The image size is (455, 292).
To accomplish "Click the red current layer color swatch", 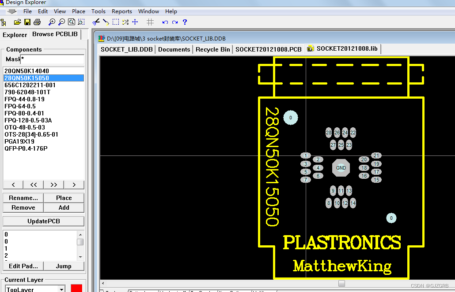I will (x=76, y=288).
